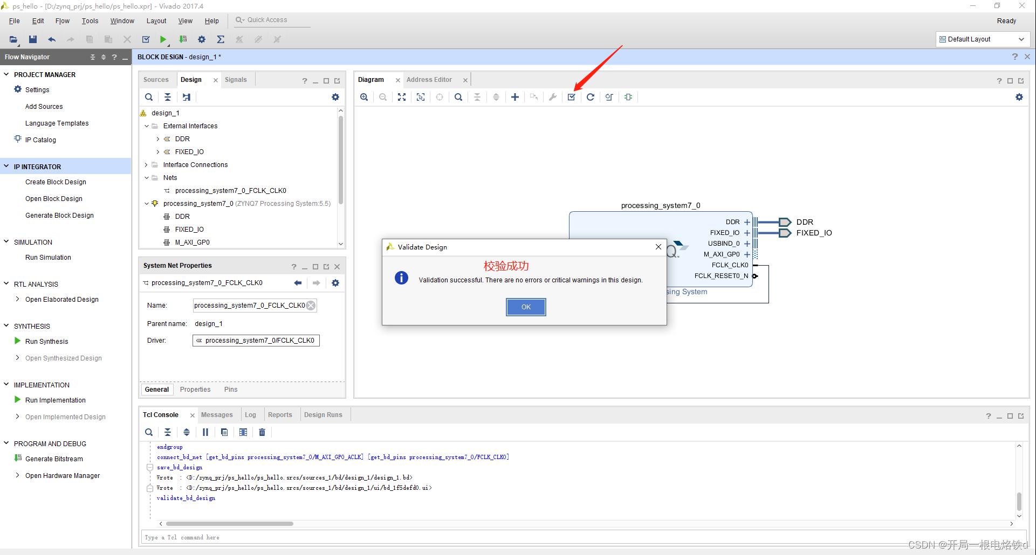Open the diagram search magnifier icon

[x=458, y=97]
